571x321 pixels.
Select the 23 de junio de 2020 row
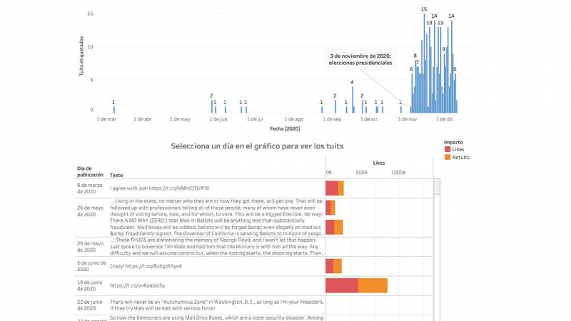pos(254,305)
